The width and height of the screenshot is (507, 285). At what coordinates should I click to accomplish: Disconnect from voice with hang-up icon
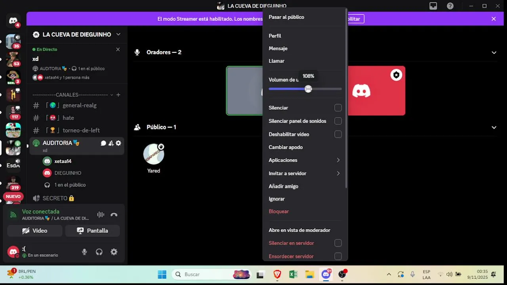[114, 215]
